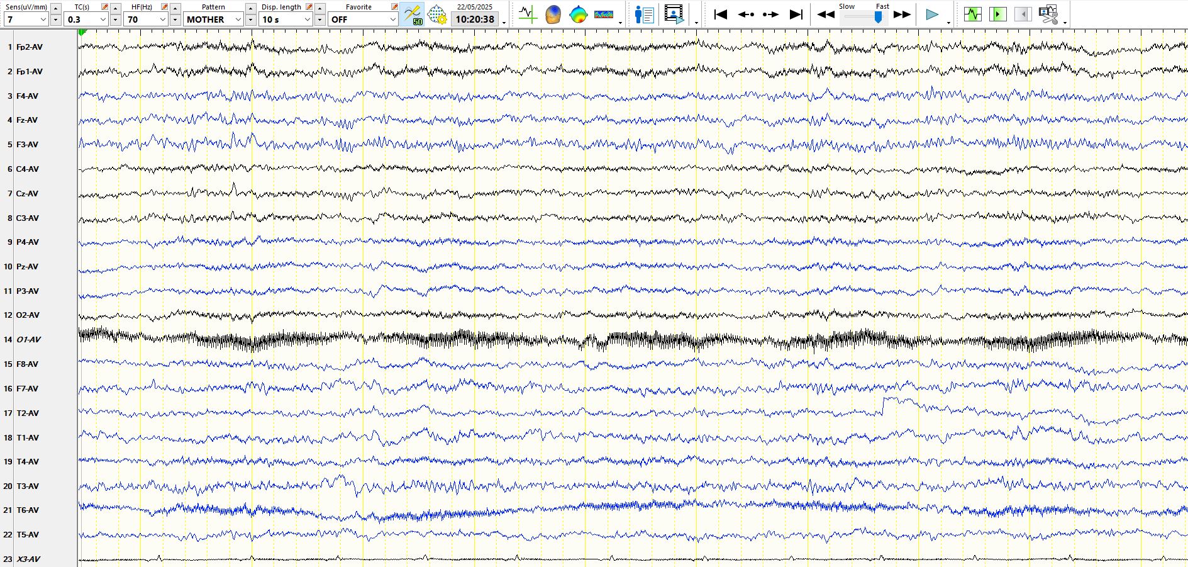Expand the playback options arrow
This screenshot has width=1188, height=567.
(948, 22)
